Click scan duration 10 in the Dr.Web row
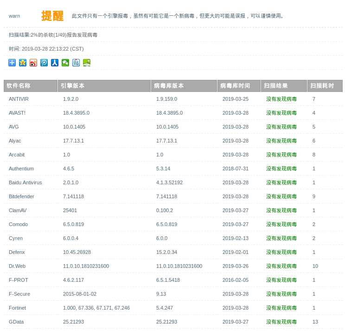The height and width of the screenshot is (331, 351). 315,266
